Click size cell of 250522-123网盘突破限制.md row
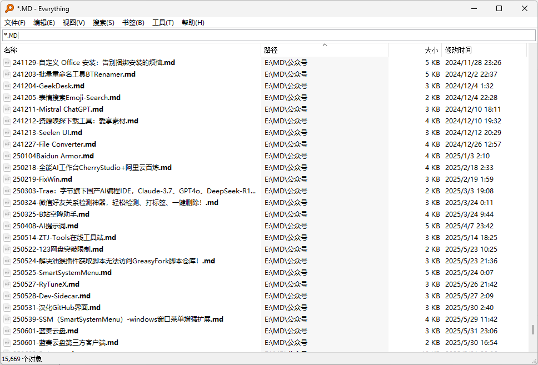Screen dimensions: 538x365 (x=432, y=249)
